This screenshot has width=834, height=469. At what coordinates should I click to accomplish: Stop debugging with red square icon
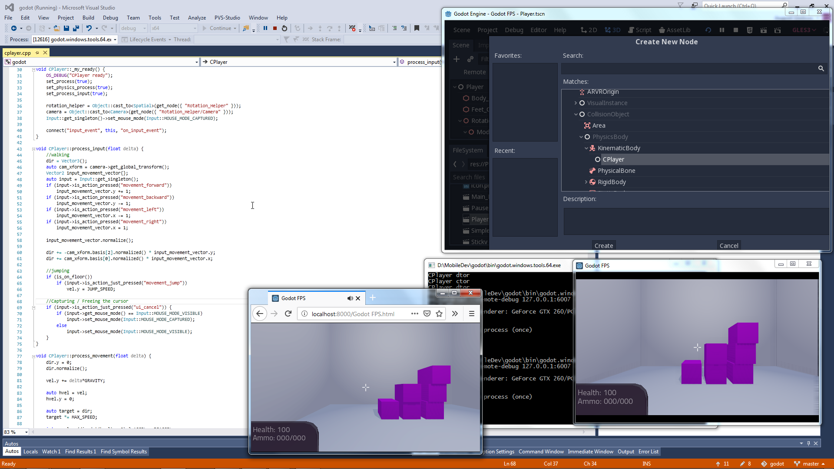click(x=275, y=28)
